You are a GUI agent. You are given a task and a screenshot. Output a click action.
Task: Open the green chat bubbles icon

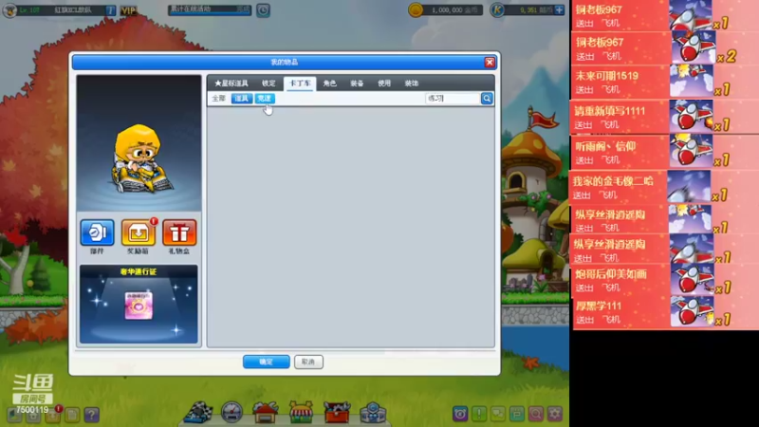pos(497,414)
